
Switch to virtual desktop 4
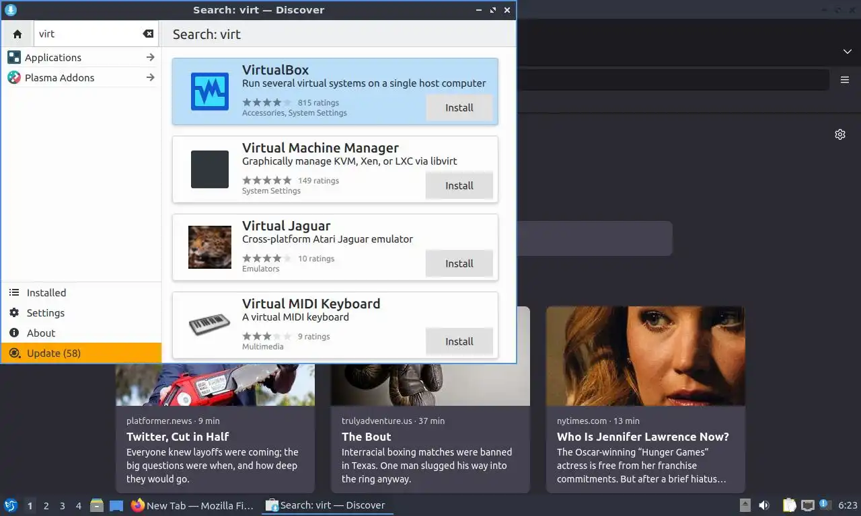(x=79, y=505)
